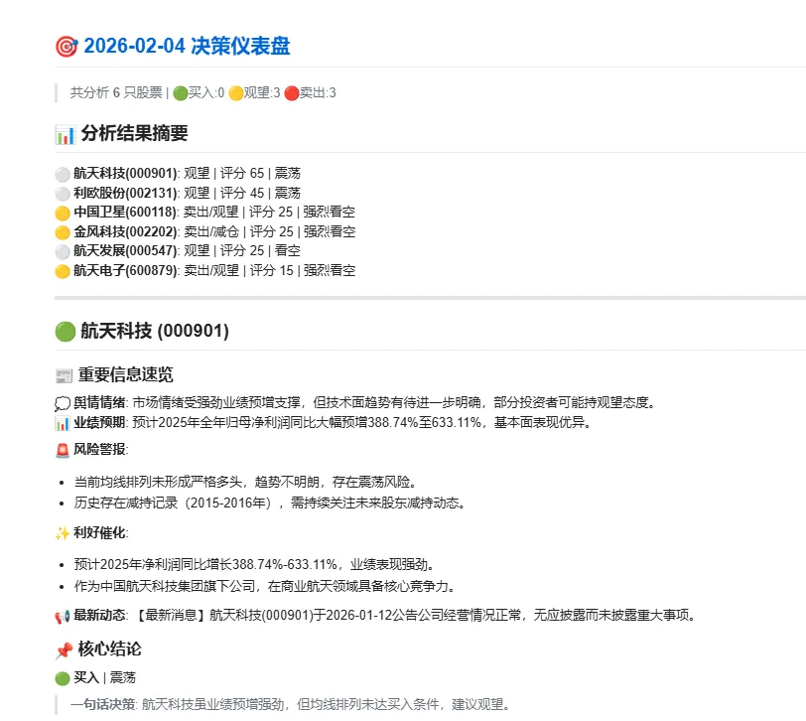Click the 核心结论 heading
This screenshot has height=721, width=806.
tap(109, 649)
